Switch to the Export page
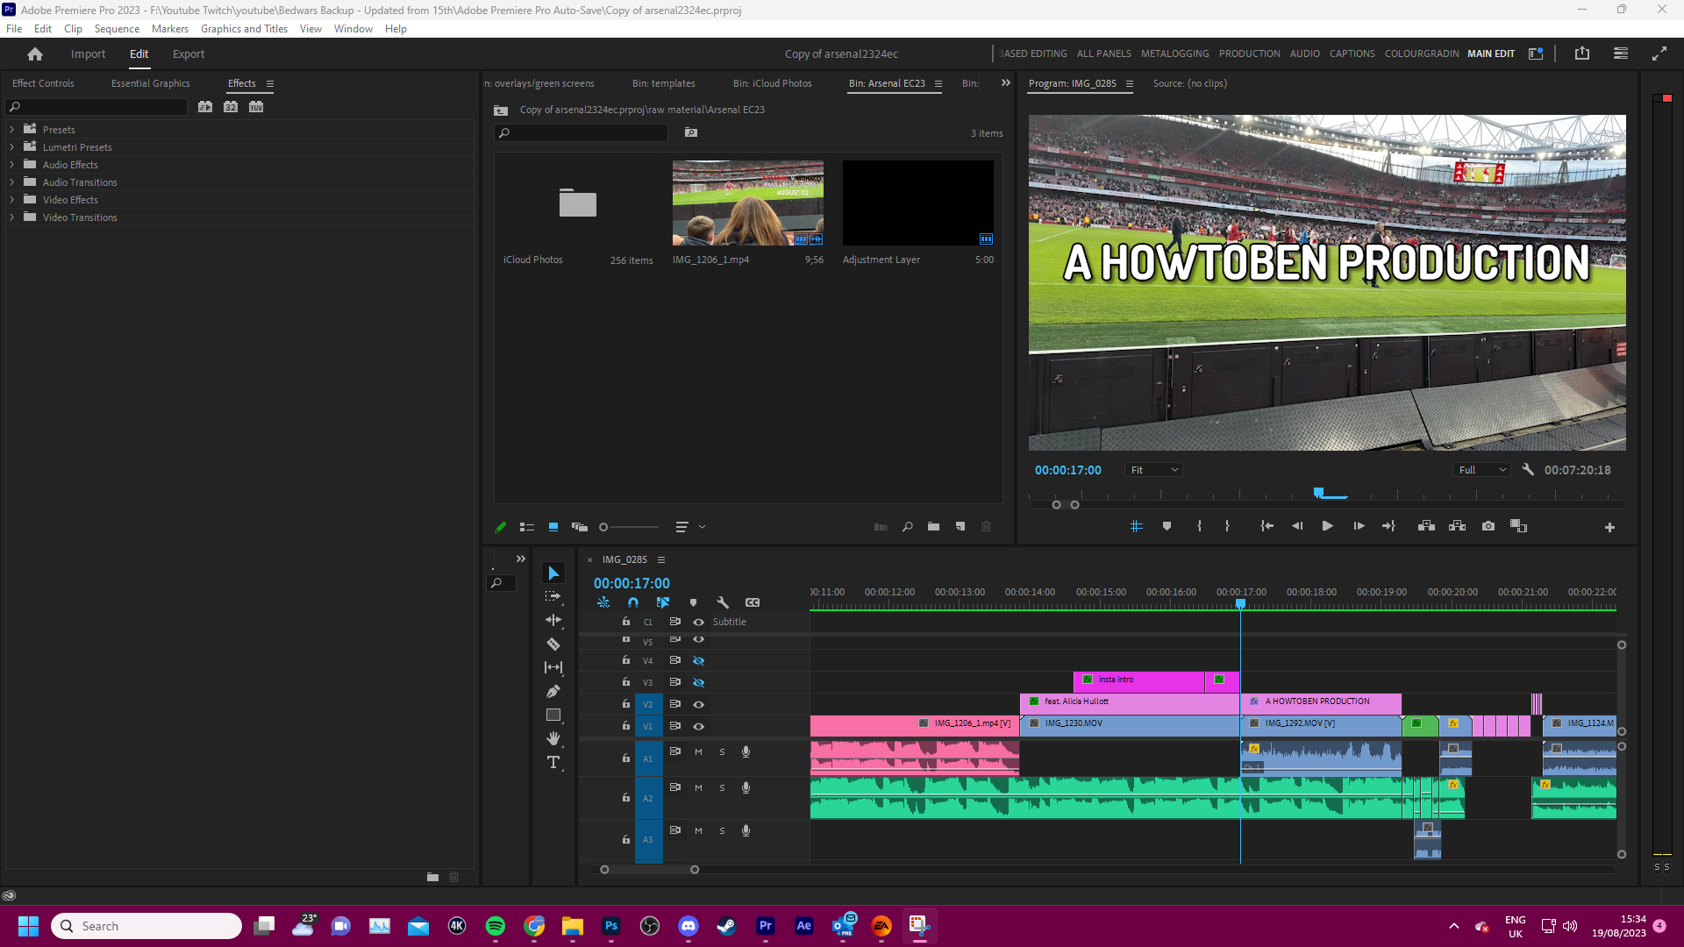The width and height of the screenshot is (1684, 947). click(x=189, y=53)
